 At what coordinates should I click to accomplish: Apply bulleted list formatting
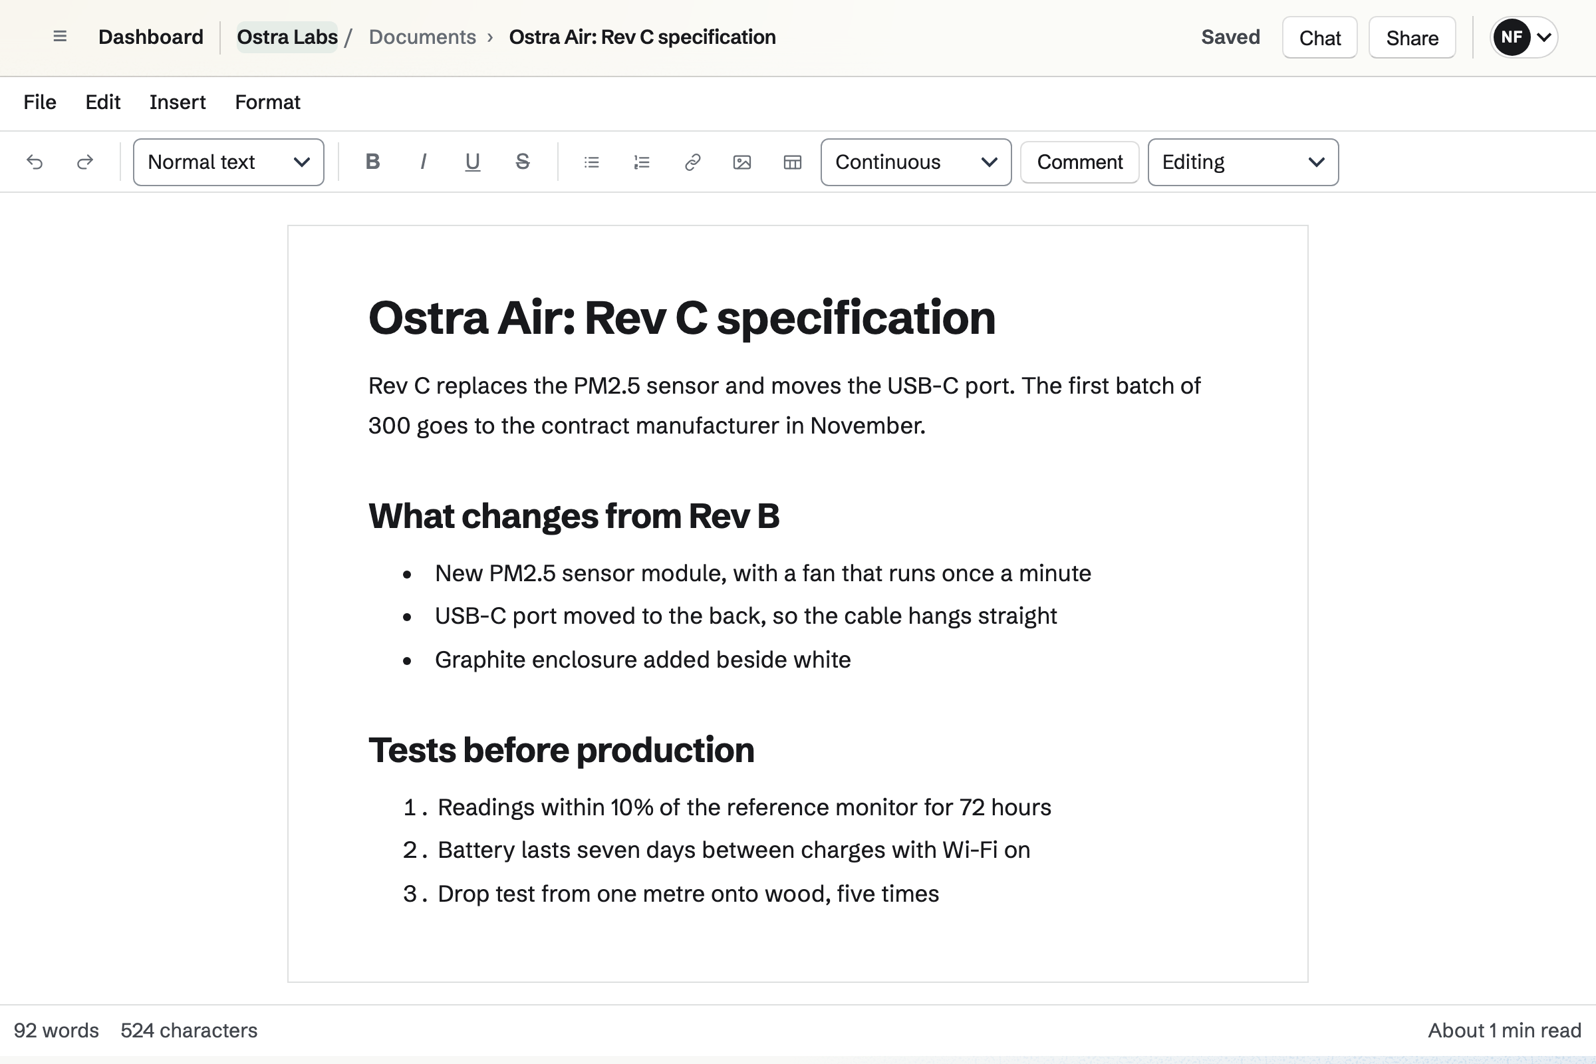(592, 162)
